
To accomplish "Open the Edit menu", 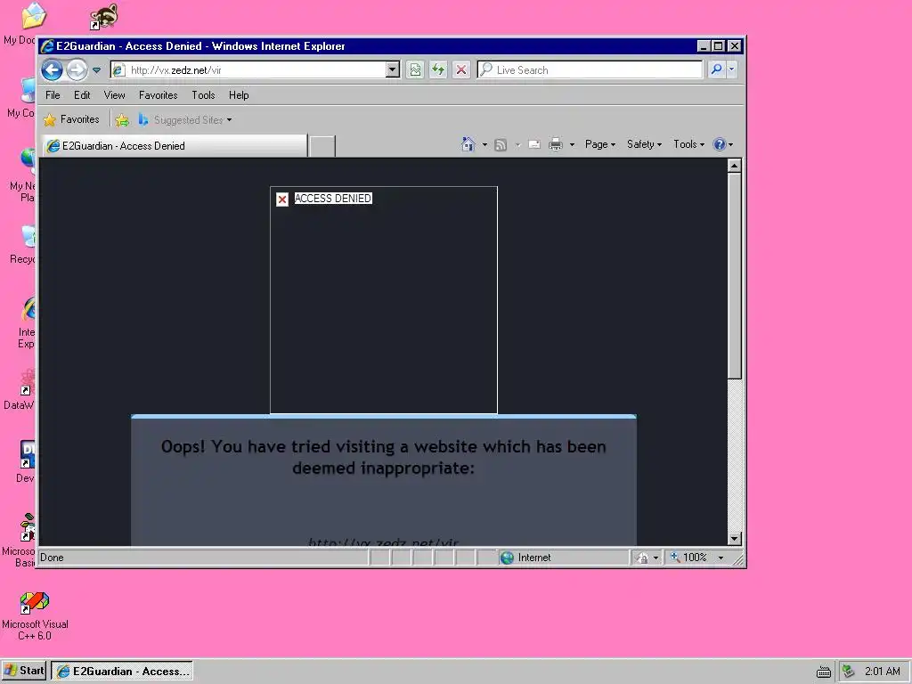I will click(82, 94).
